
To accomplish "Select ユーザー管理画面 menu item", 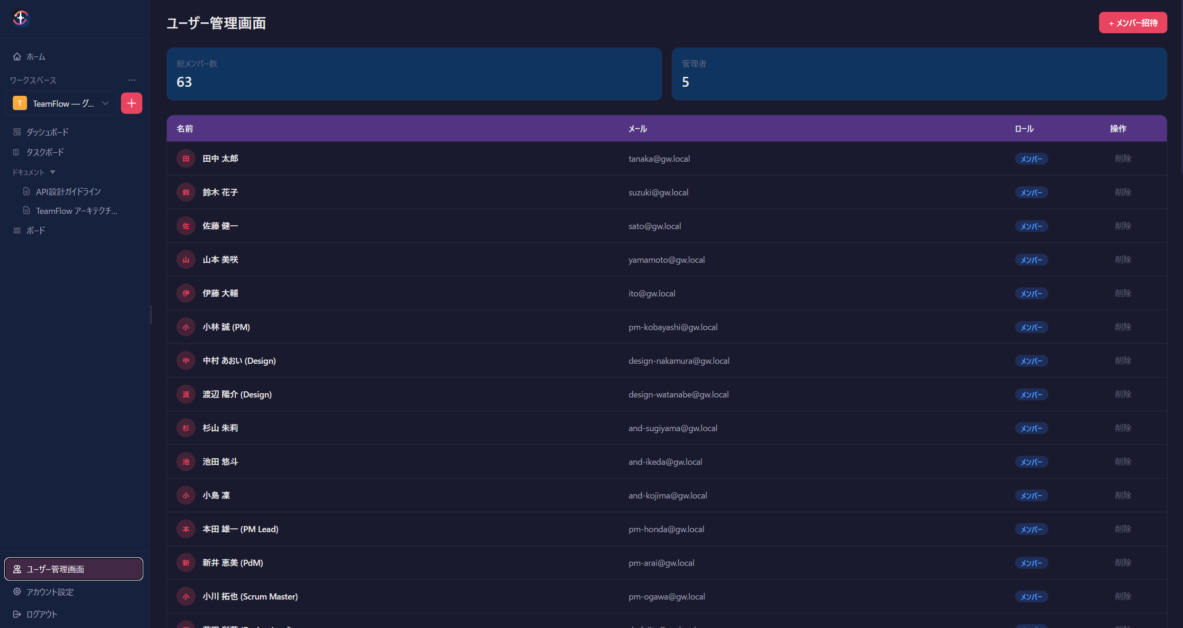I will pos(74,569).
